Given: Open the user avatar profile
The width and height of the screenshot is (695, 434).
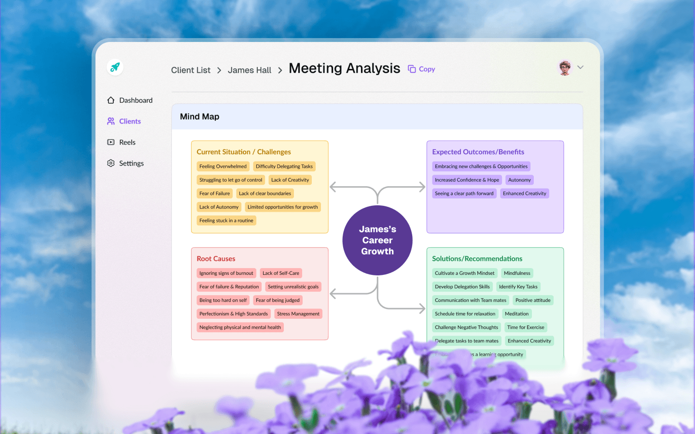Looking at the screenshot, I should coord(565,68).
